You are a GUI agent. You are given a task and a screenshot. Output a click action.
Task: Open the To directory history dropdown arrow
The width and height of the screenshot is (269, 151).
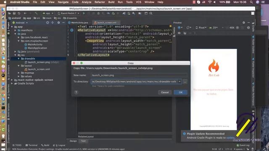(x=179, y=82)
